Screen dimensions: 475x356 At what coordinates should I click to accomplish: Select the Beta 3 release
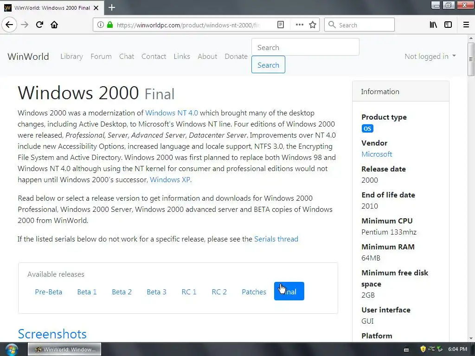(x=156, y=292)
